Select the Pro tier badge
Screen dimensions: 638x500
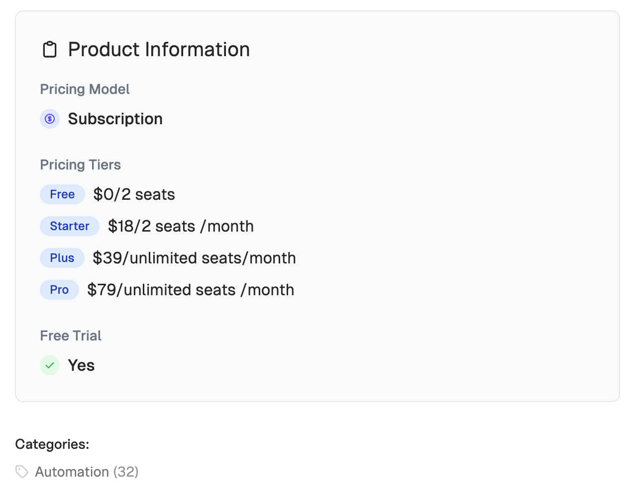click(x=59, y=290)
